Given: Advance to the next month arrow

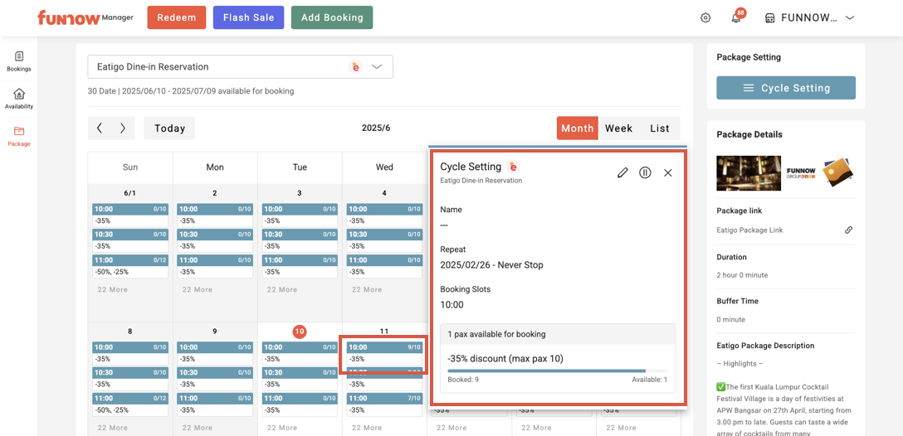Looking at the screenshot, I should tap(123, 128).
